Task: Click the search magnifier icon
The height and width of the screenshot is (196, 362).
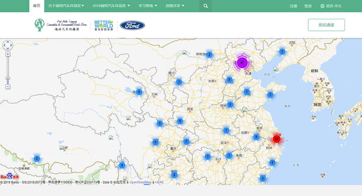Action: coord(205,6)
